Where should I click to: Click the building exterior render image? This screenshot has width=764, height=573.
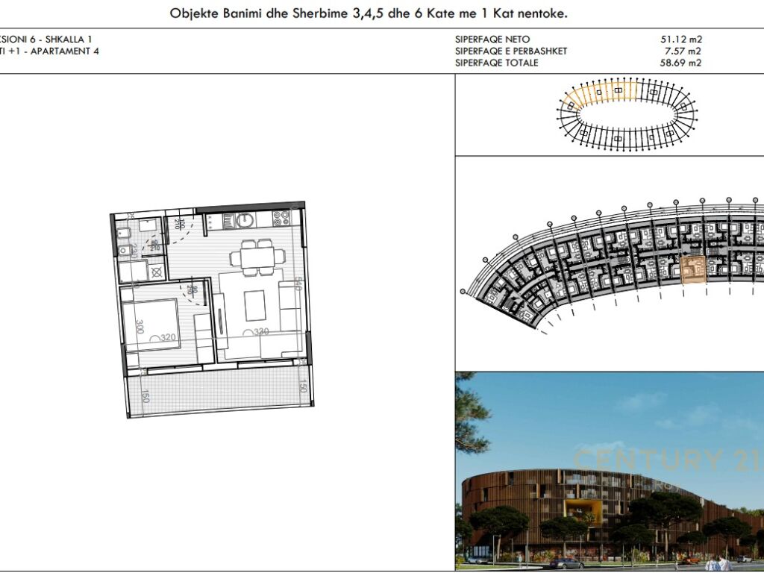tap(609, 472)
